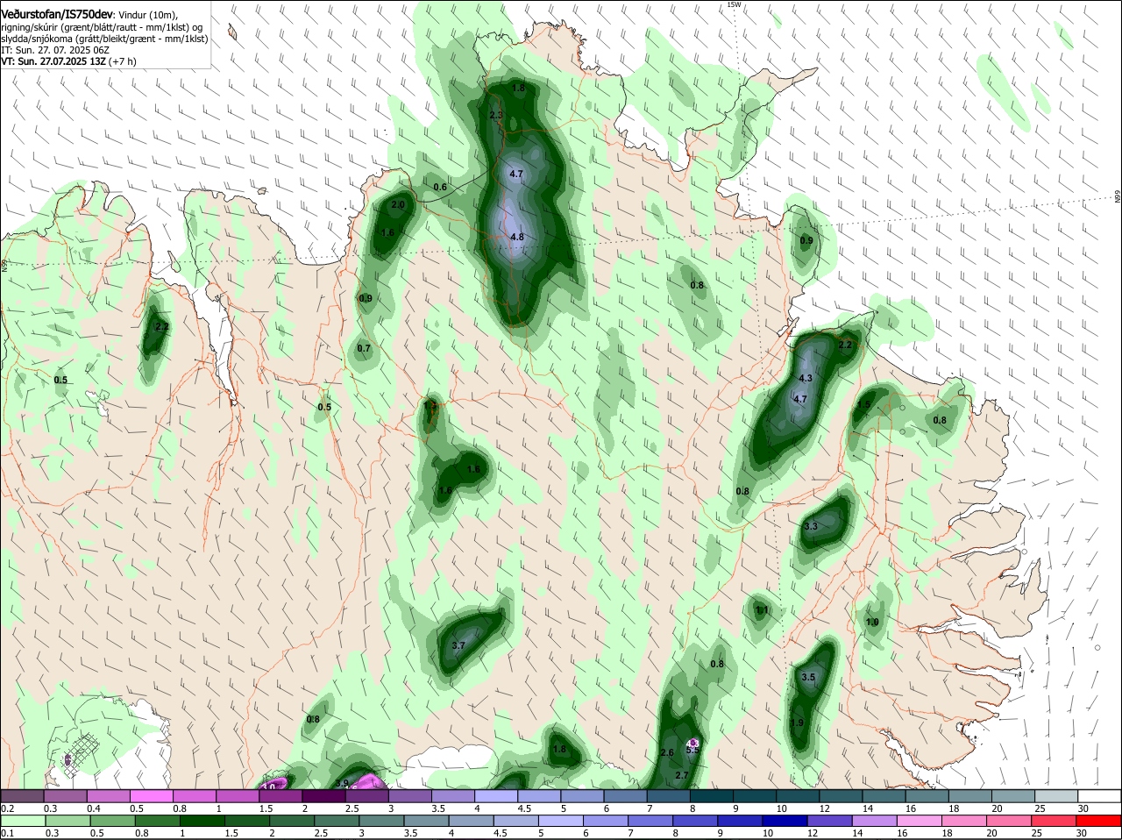The width and height of the screenshot is (1122, 840).
Task: Select the 4.3 precipitation value on the map
Action: click(x=806, y=378)
